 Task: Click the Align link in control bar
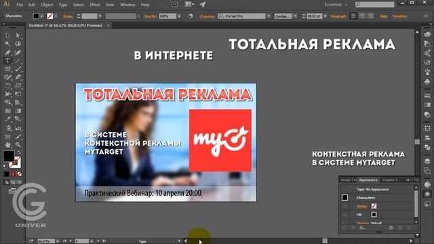[x=383, y=16]
